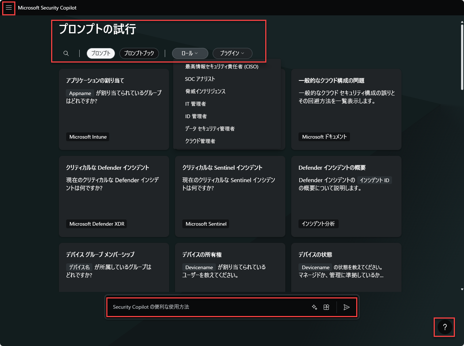Open the クリティカルな Defender インシデント card
Image resolution: width=464 pixels, height=346 pixels.
(x=114, y=196)
